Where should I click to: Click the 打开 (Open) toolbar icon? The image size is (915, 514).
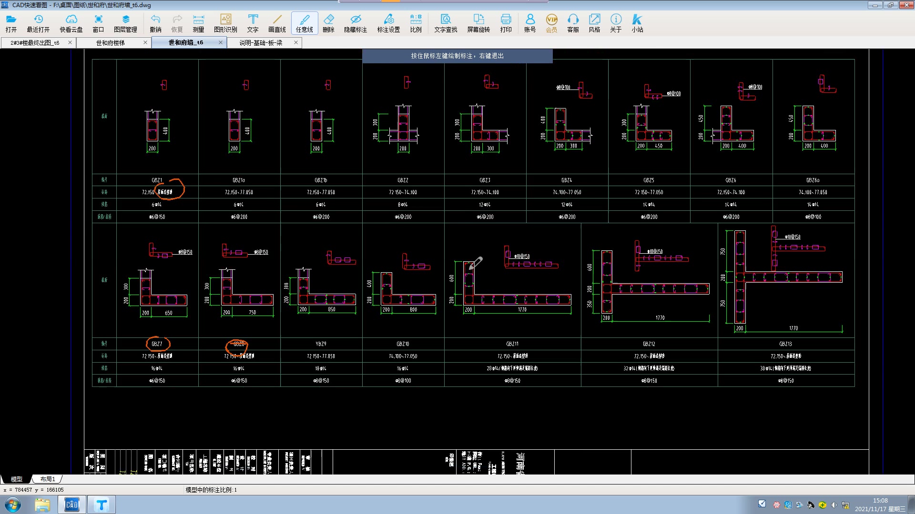point(11,23)
